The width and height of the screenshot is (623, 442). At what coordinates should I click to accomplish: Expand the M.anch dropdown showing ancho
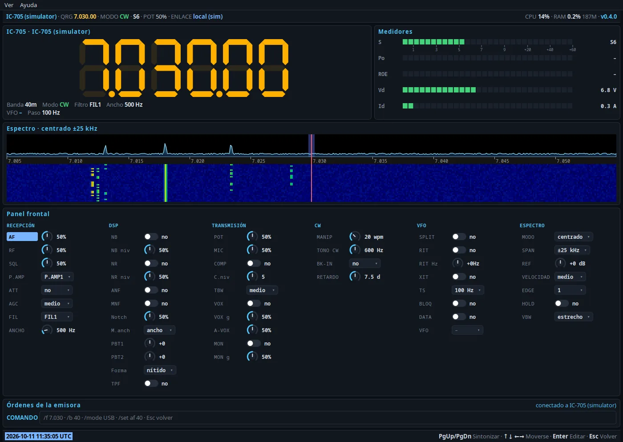pos(159,330)
